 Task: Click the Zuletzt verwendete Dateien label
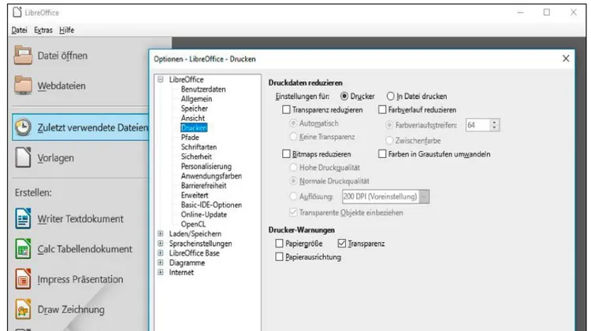93,127
